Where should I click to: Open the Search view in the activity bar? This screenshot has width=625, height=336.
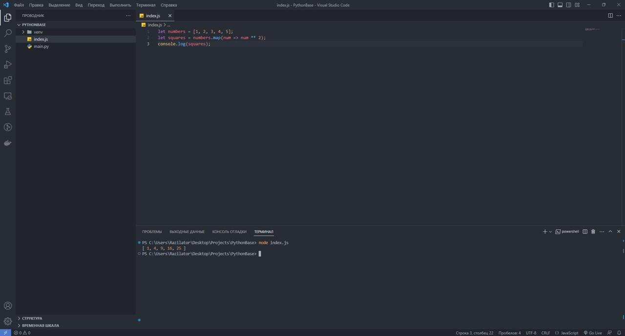click(8, 33)
